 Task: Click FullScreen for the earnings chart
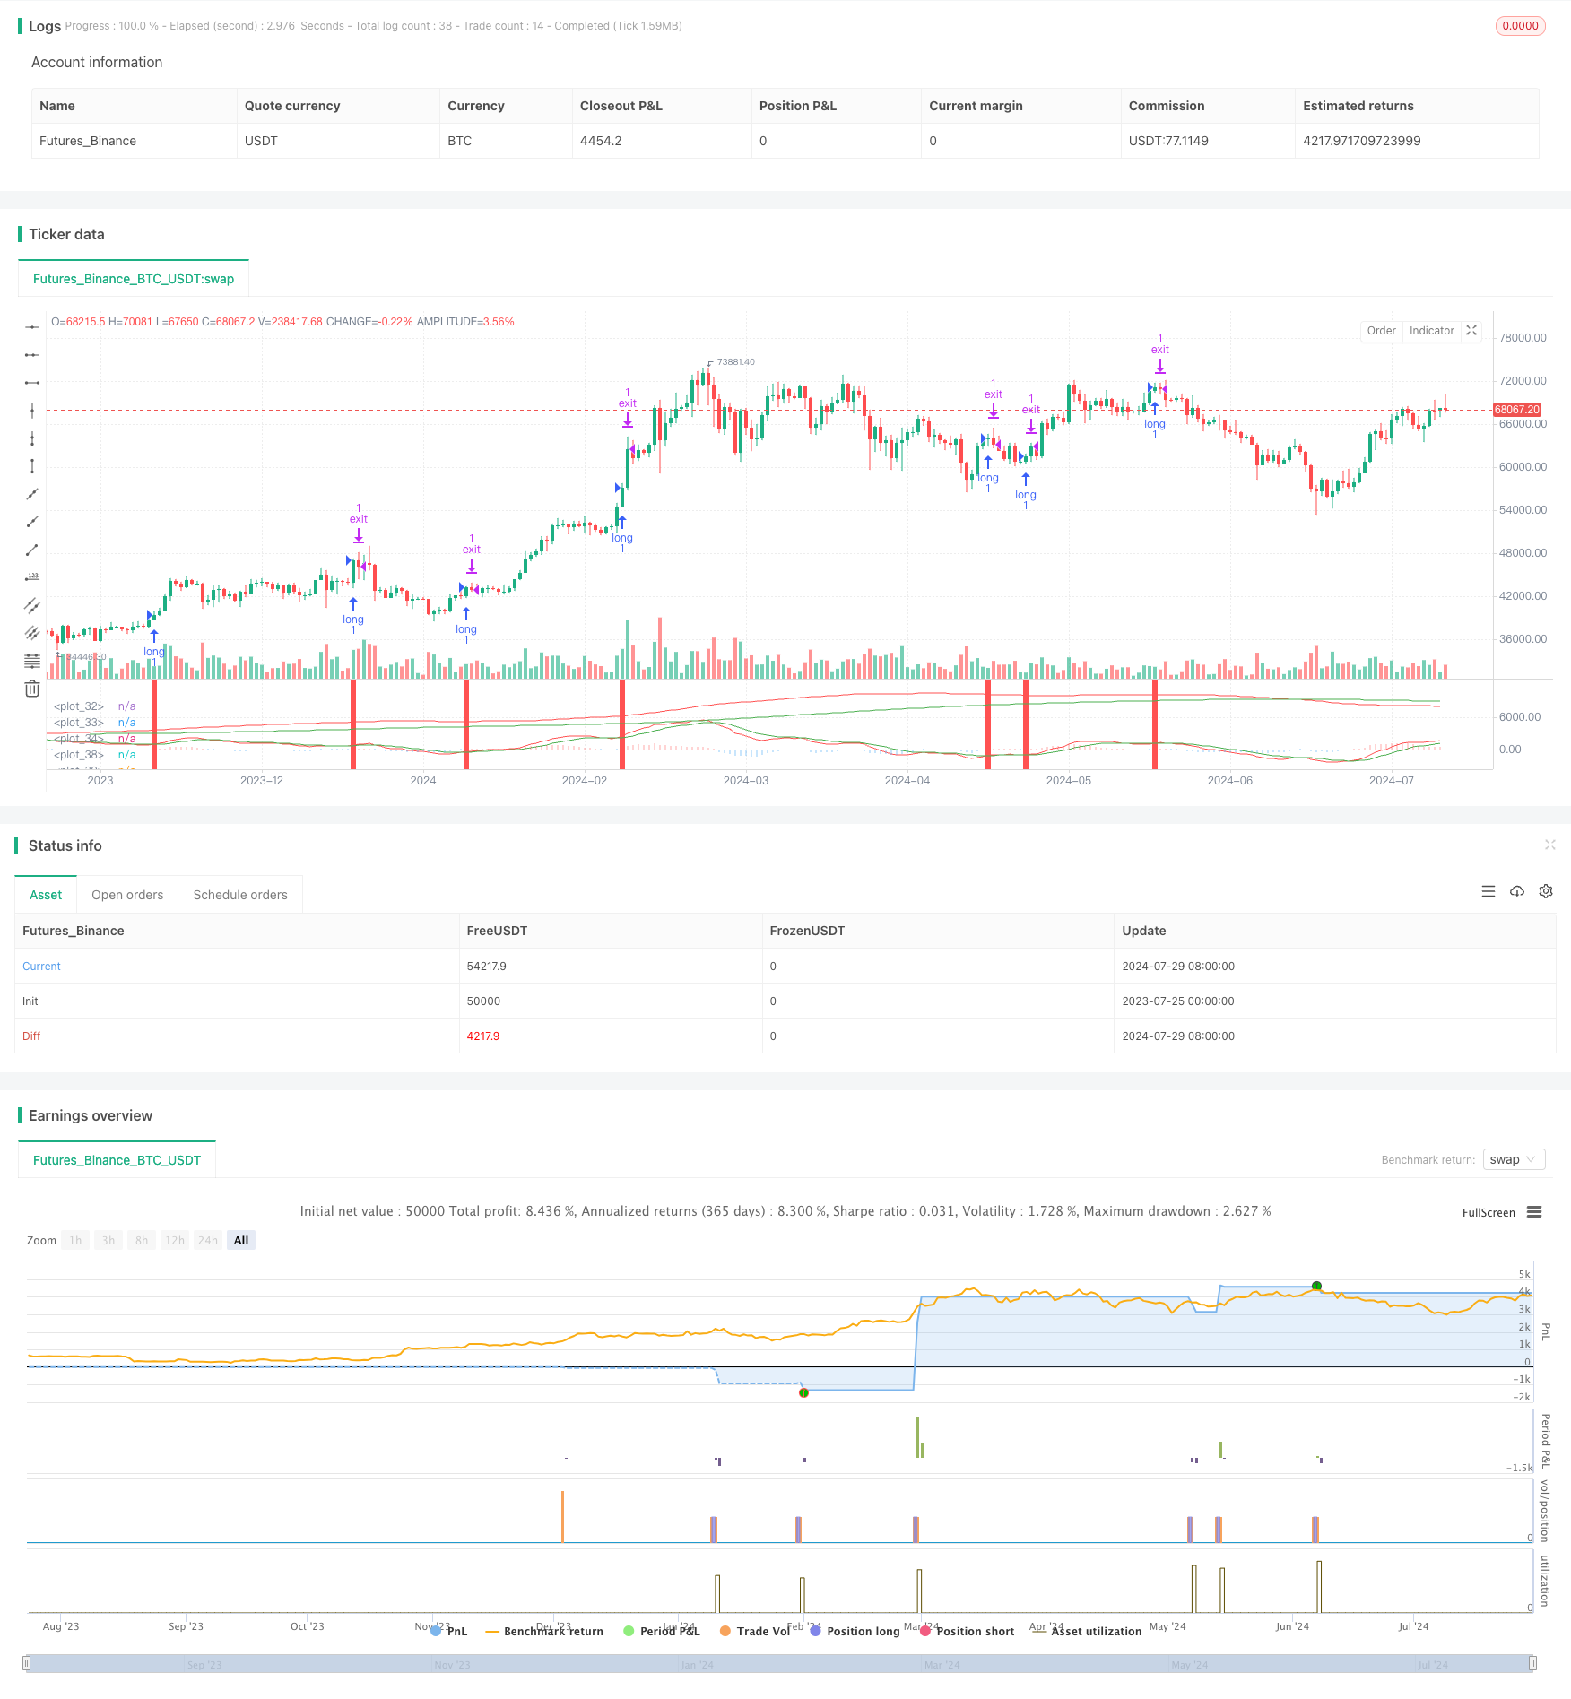[x=1489, y=1212]
